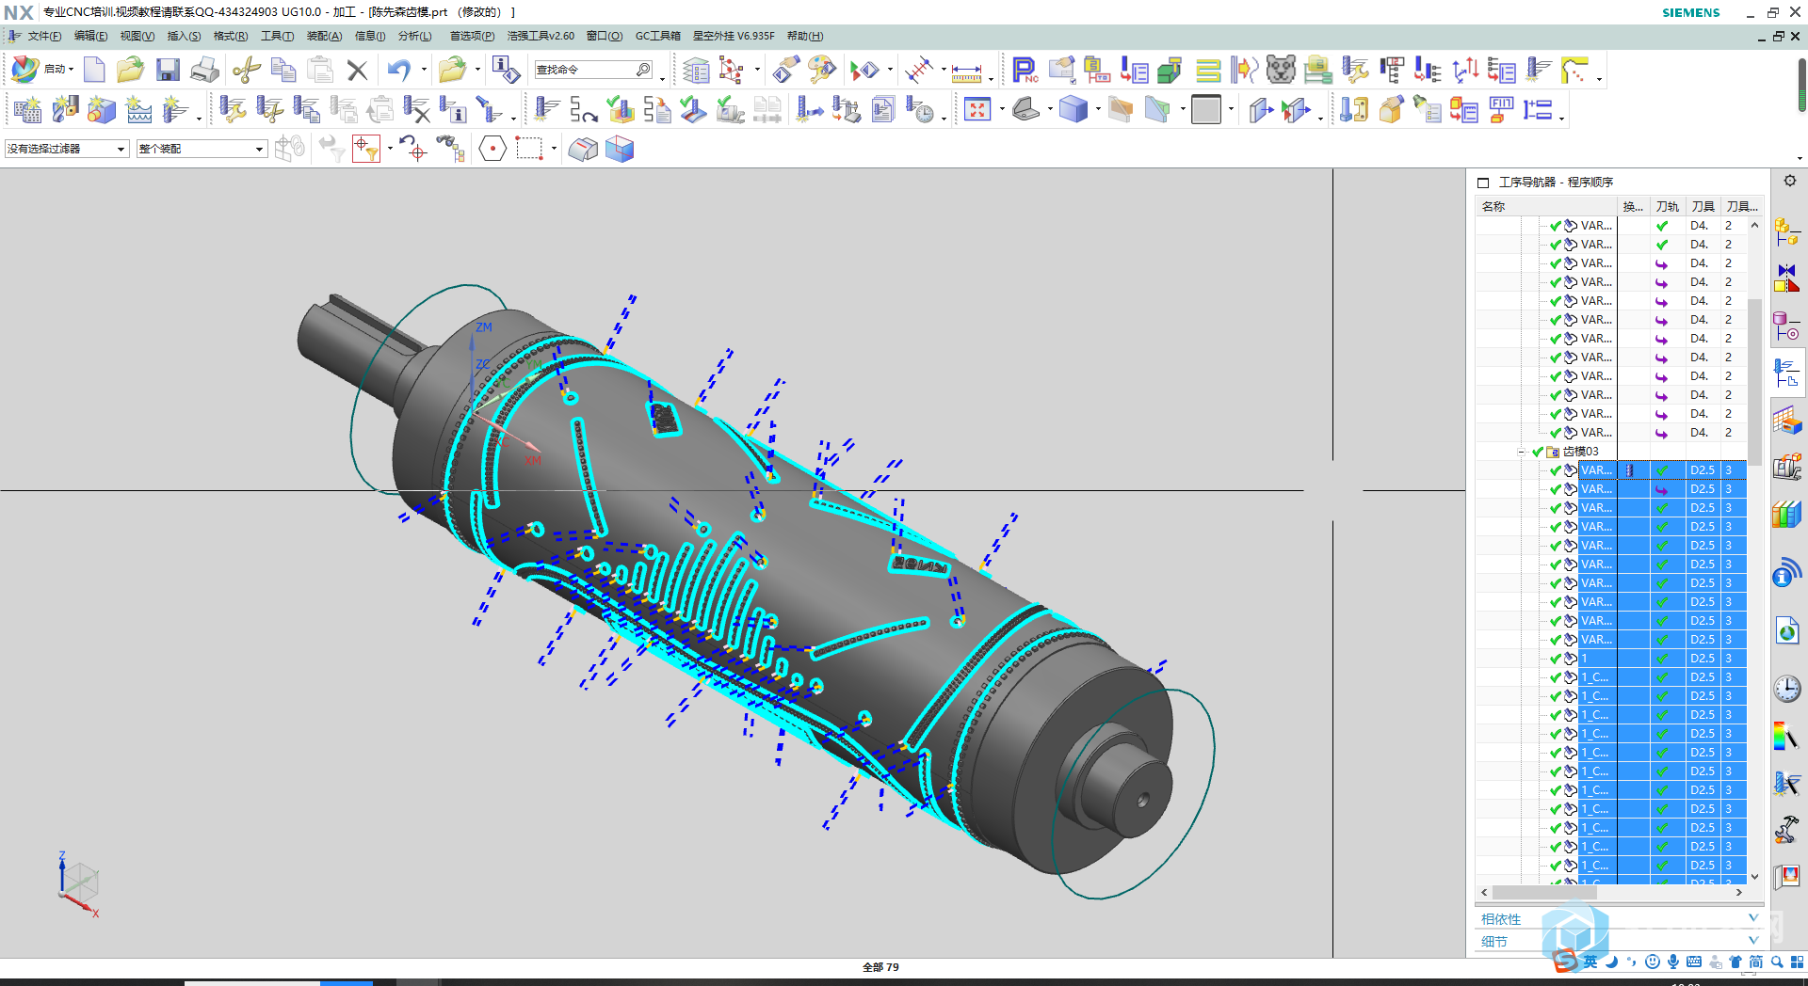The height and width of the screenshot is (986, 1808).
Task: Open the 启动 start dropdown
Action: point(58,69)
